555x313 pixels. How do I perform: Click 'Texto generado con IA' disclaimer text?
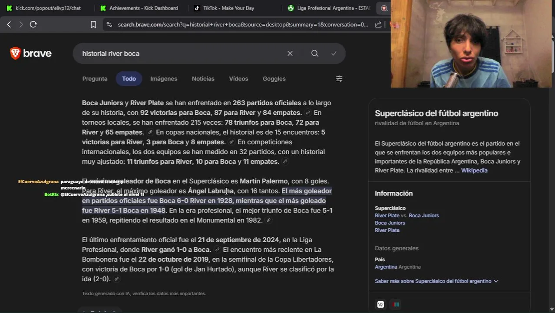(144, 294)
